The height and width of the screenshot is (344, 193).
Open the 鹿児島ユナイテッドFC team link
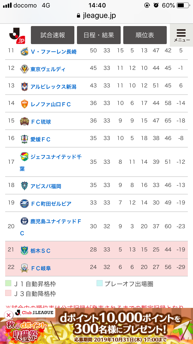click(x=56, y=221)
